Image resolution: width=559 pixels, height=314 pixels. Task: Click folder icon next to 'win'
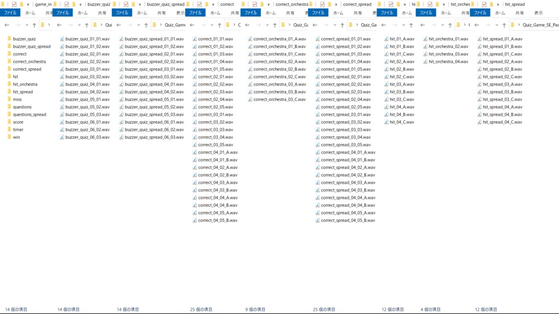(x=9, y=137)
